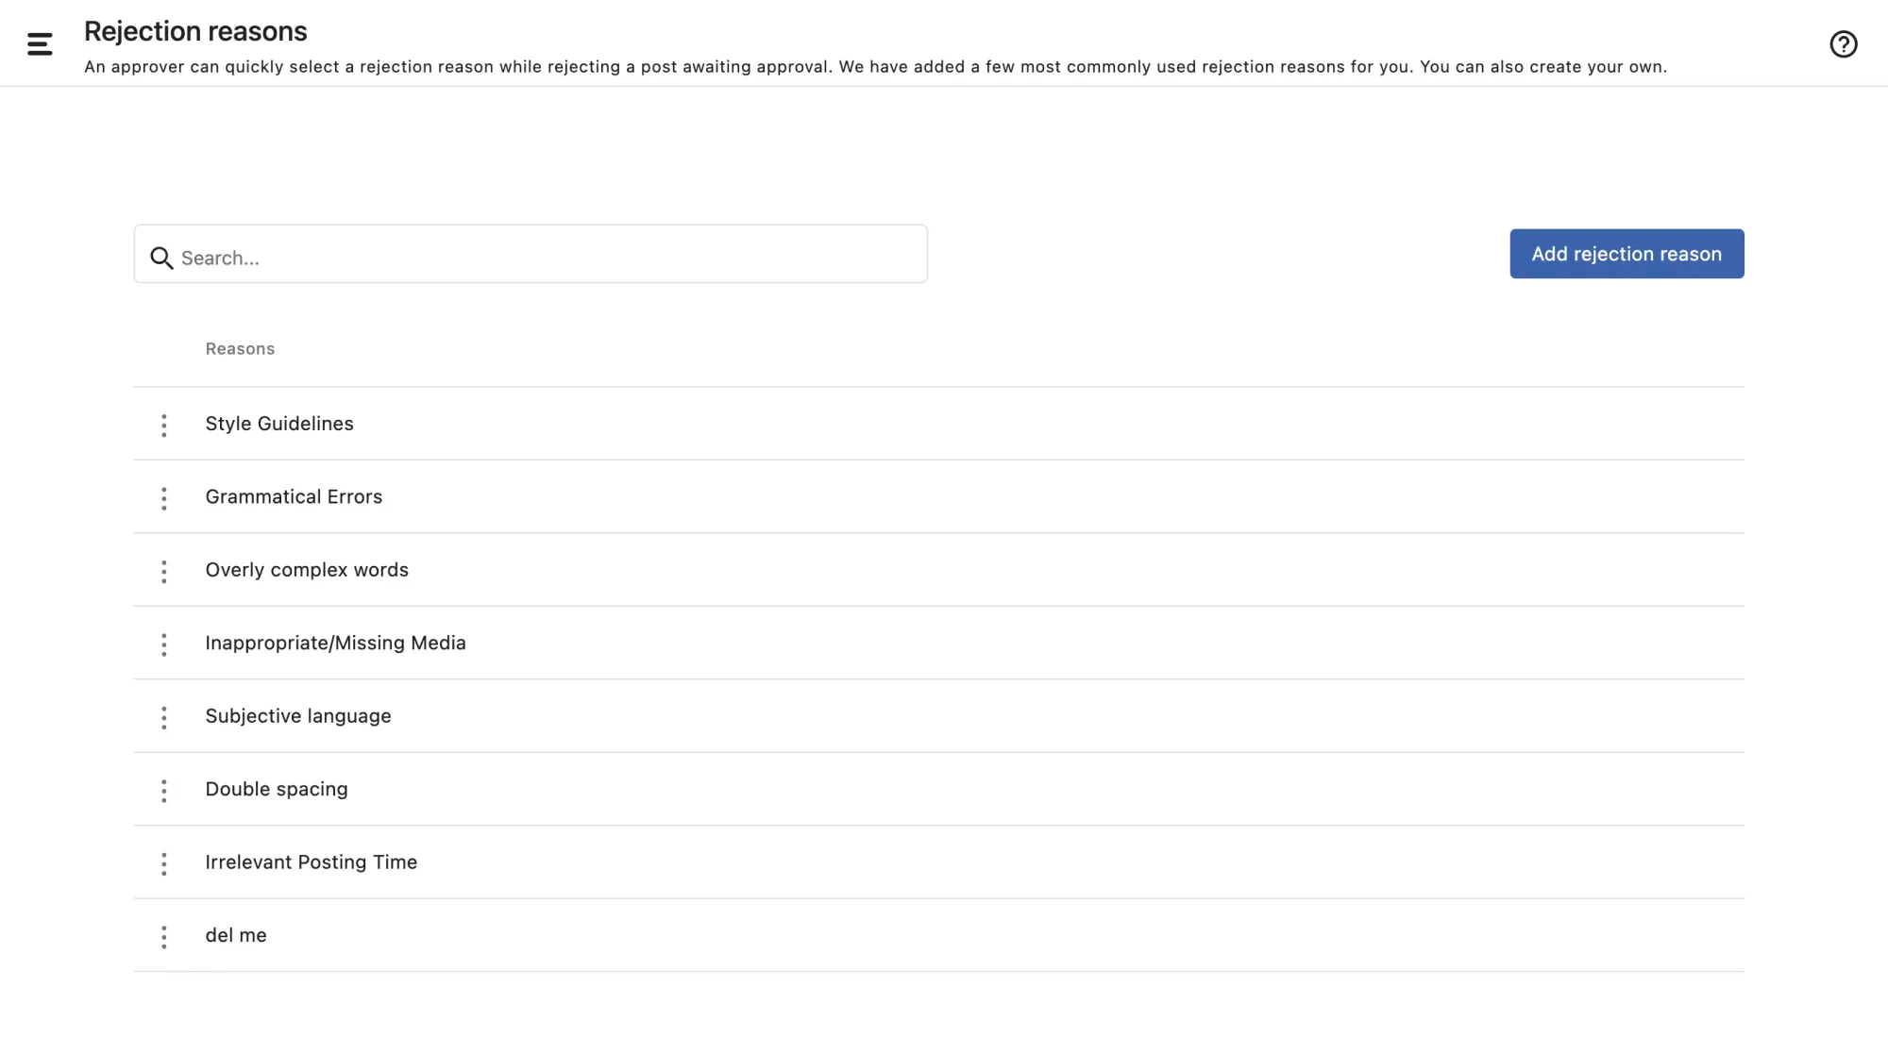Select the Grammatical Errors reason
This screenshot has width=1888, height=1037.
[x=294, y=497]
